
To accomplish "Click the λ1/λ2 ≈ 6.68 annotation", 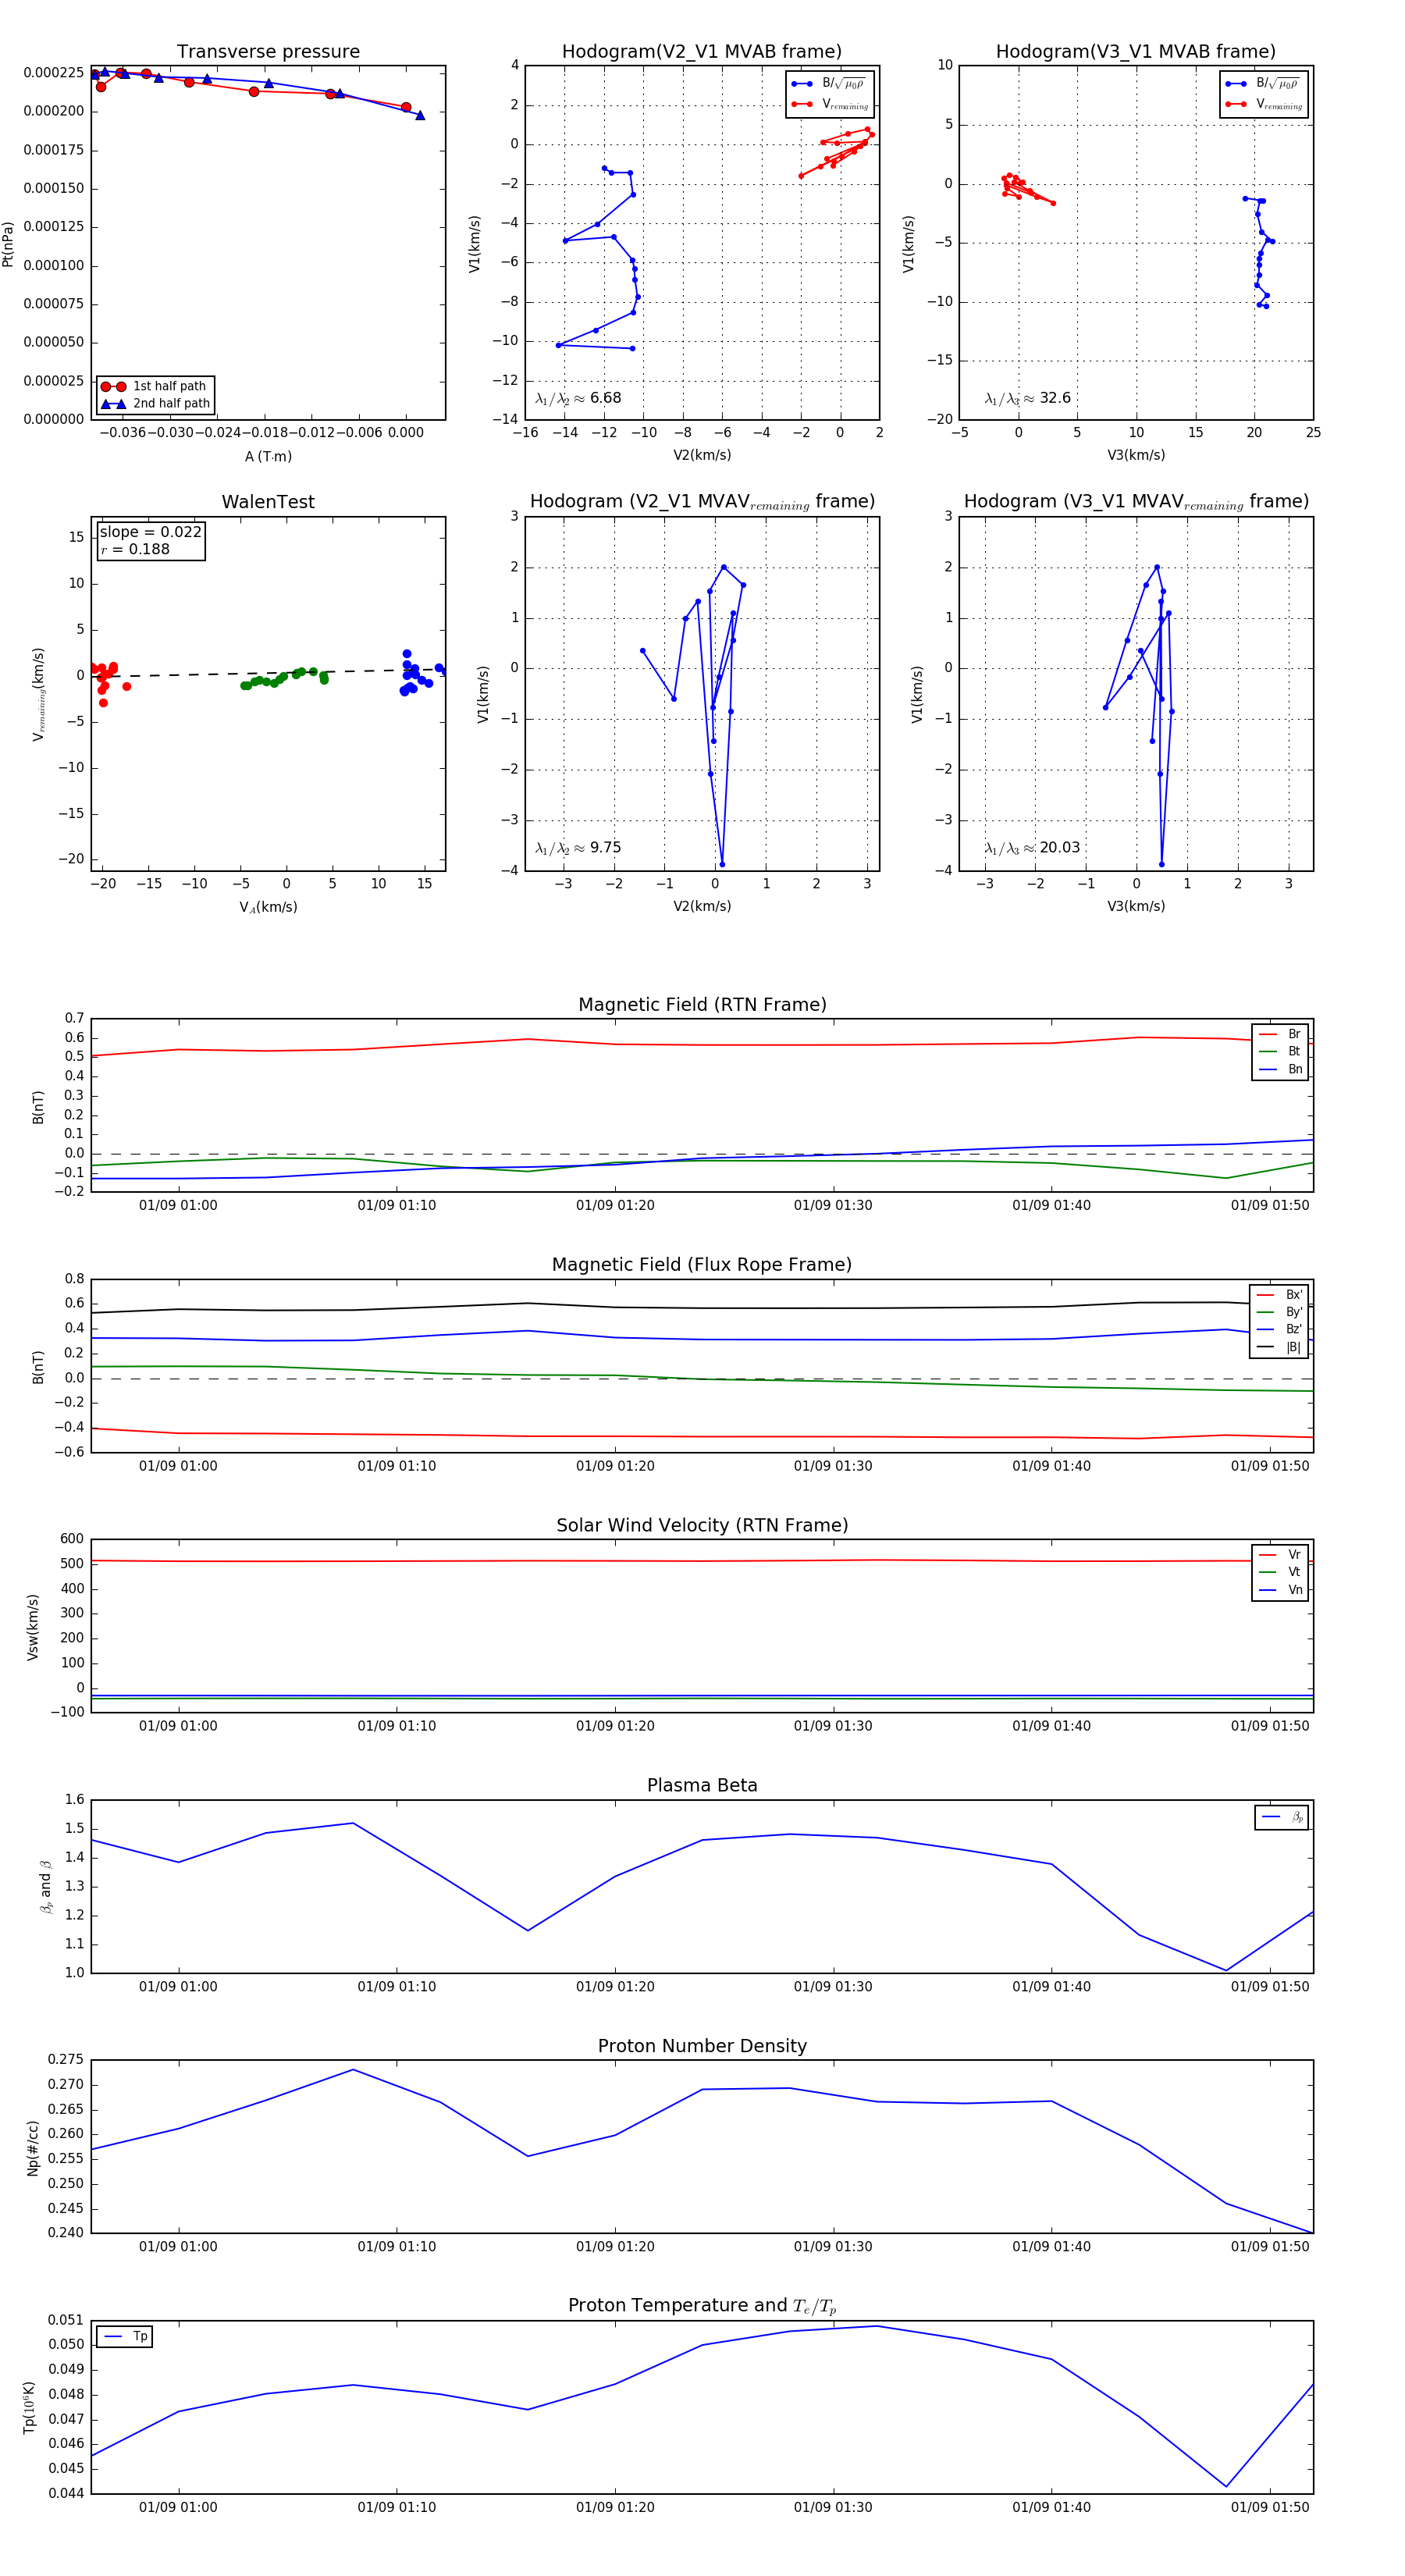I will pos(578,398).
